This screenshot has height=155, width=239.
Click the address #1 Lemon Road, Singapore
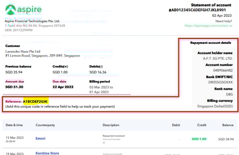pos(43,56)
